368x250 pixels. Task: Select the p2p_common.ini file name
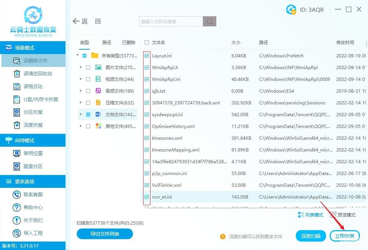click(169, 173)
